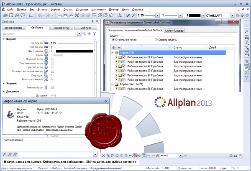
Task: Click the Дней column header
Action: pyautogui.click(x=217, y=47)
